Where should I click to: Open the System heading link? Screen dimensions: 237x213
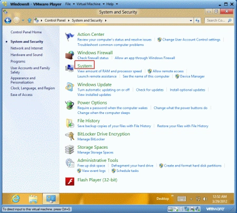[x=85, y=66]
